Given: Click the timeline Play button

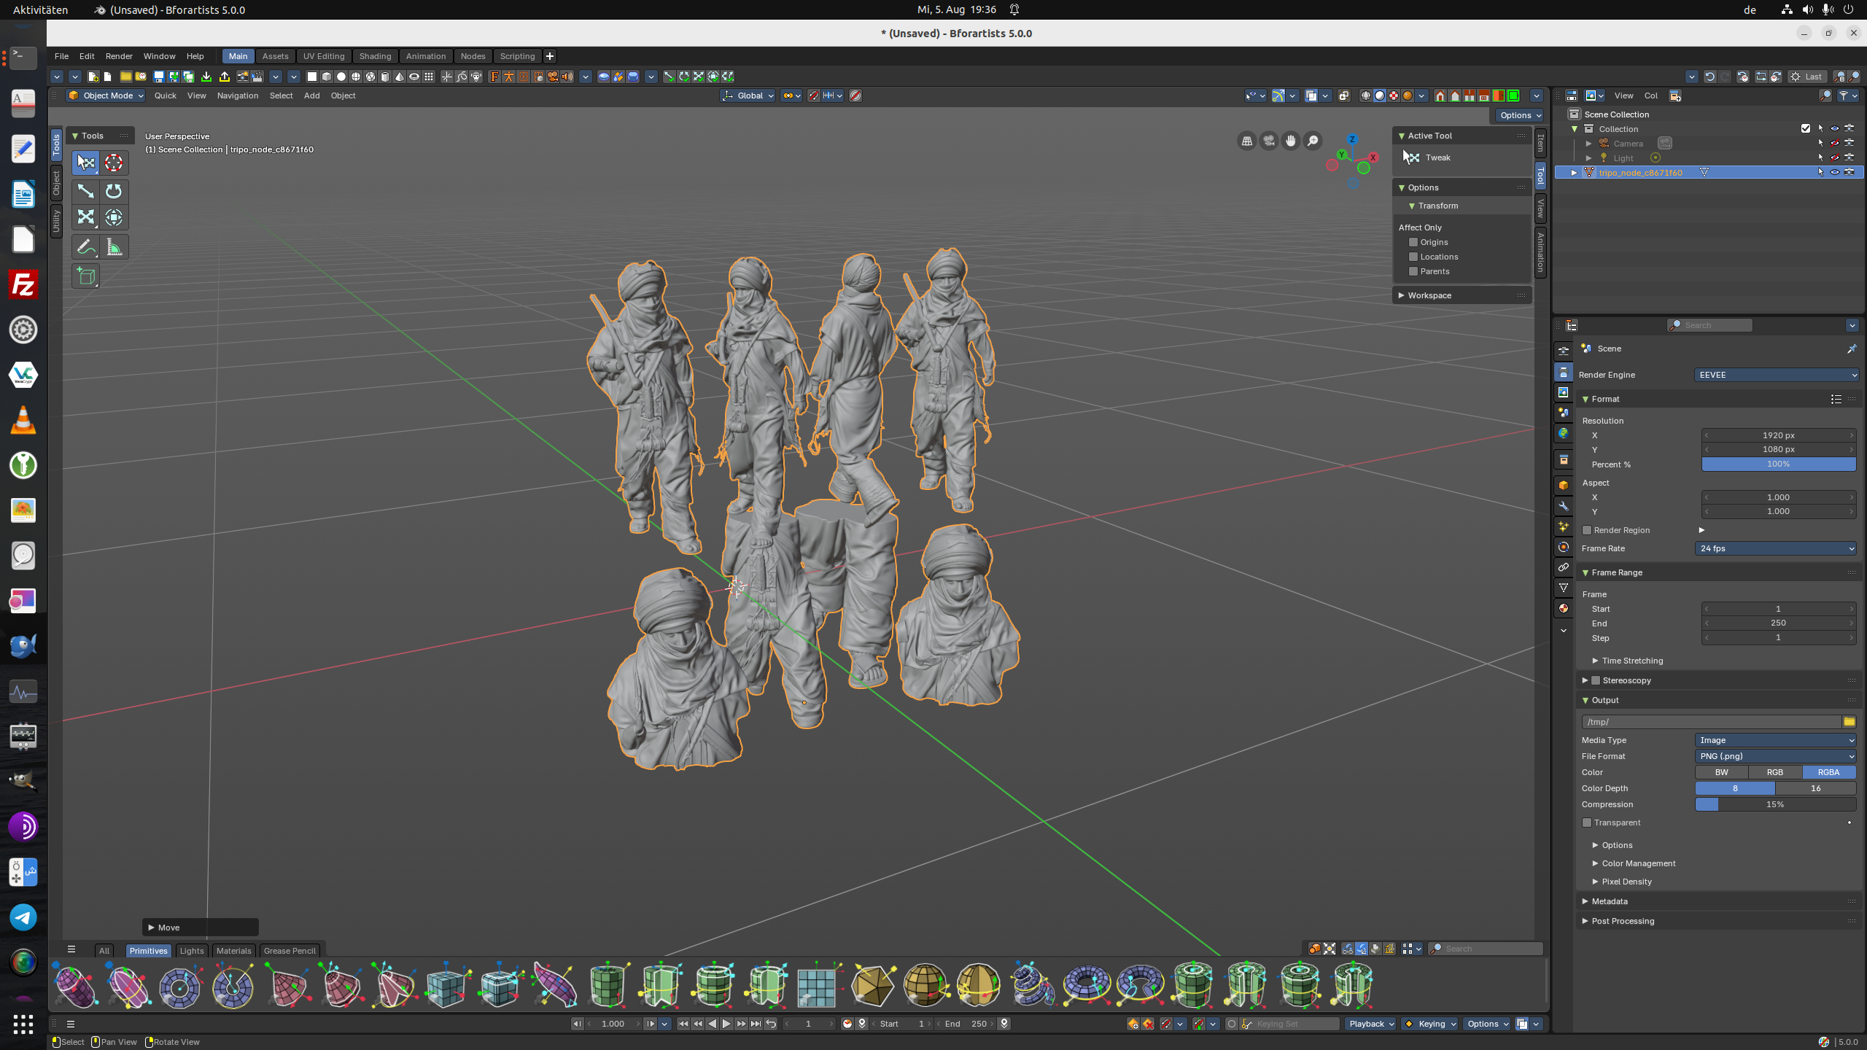Looking at the screenshot, I should click(x=726, y=1024).
